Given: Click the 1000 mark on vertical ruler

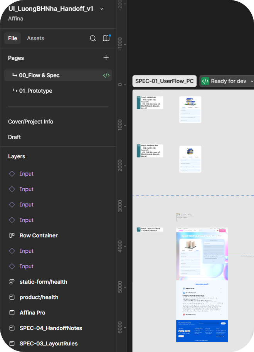Looking at the screenshot, I should coord(120,125).
